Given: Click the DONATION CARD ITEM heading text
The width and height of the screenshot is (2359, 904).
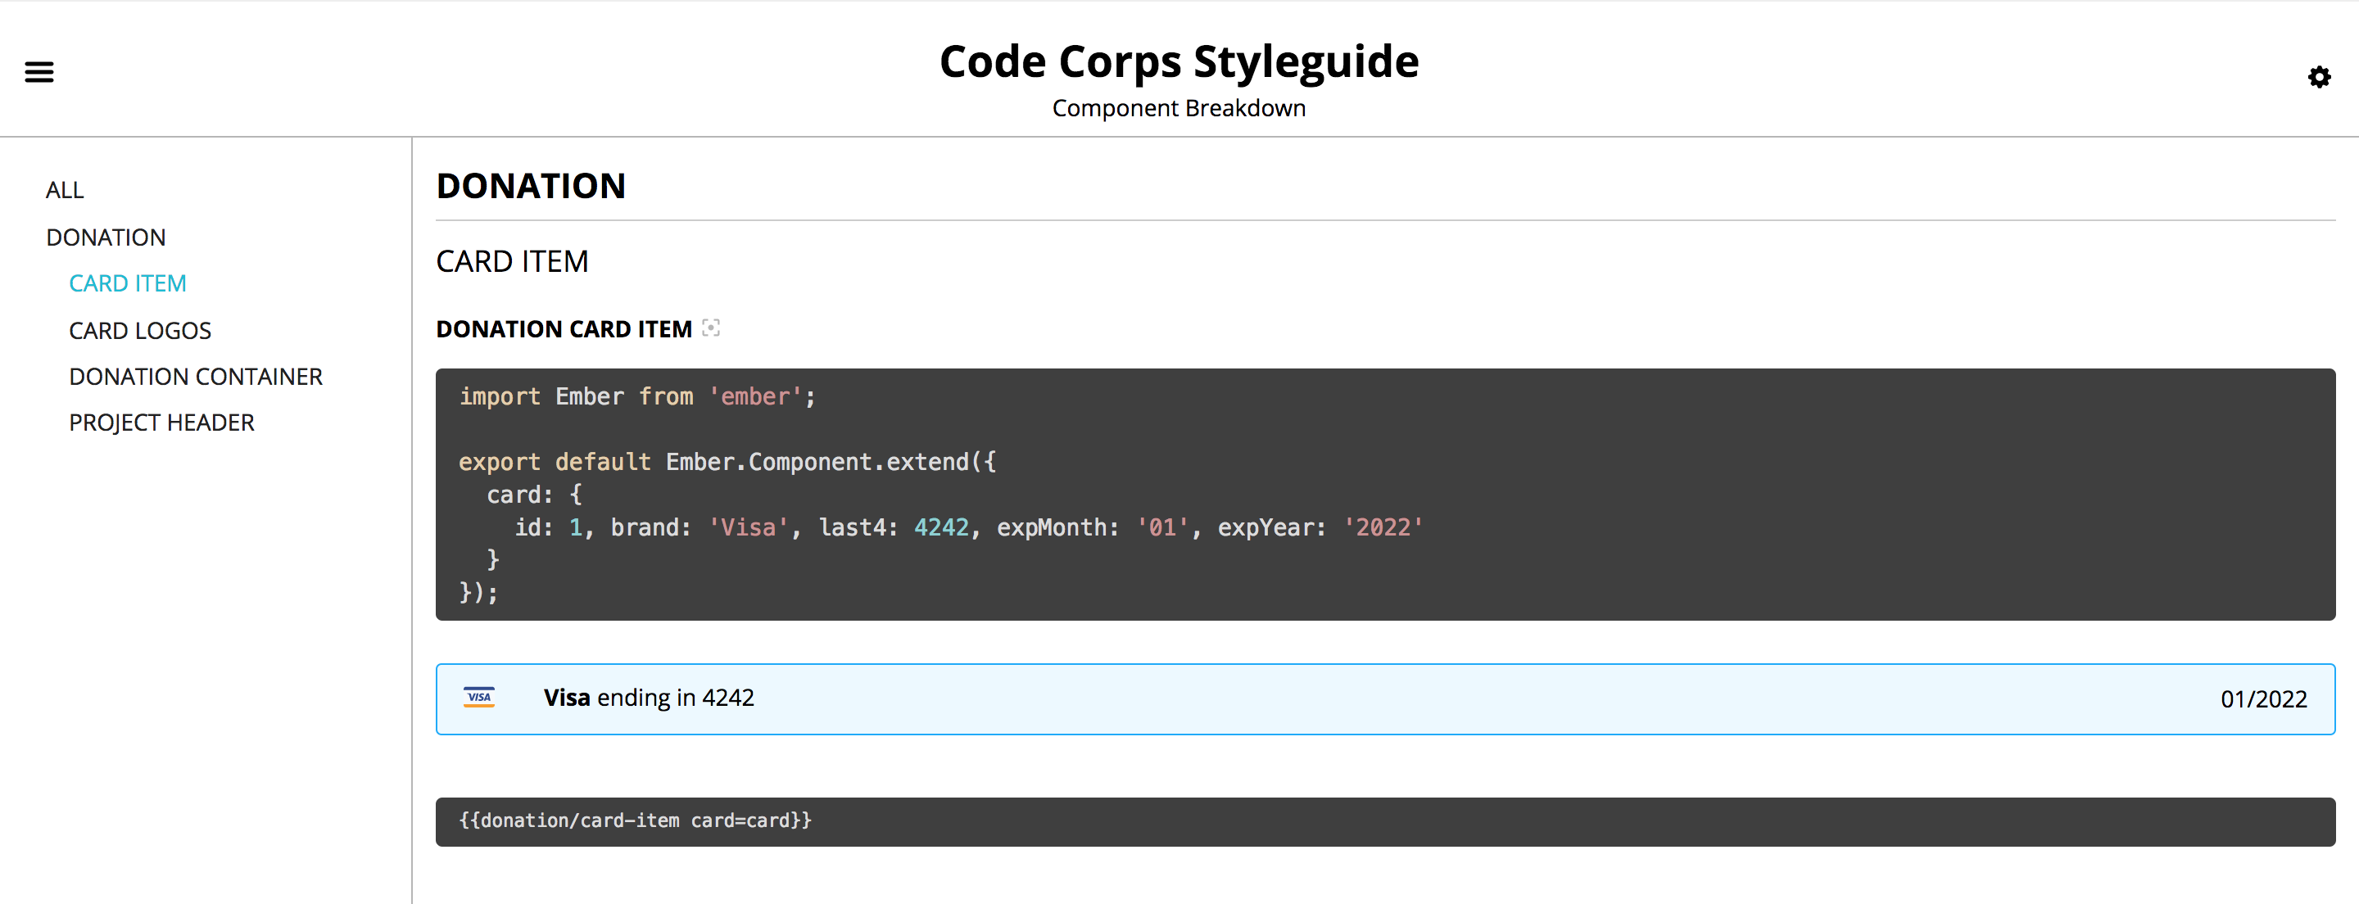Looking at the screenshot, I should pos(564,329).
